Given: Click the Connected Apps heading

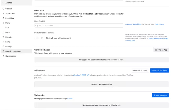Looking at the screenshot, I should (x=42, y=50).
